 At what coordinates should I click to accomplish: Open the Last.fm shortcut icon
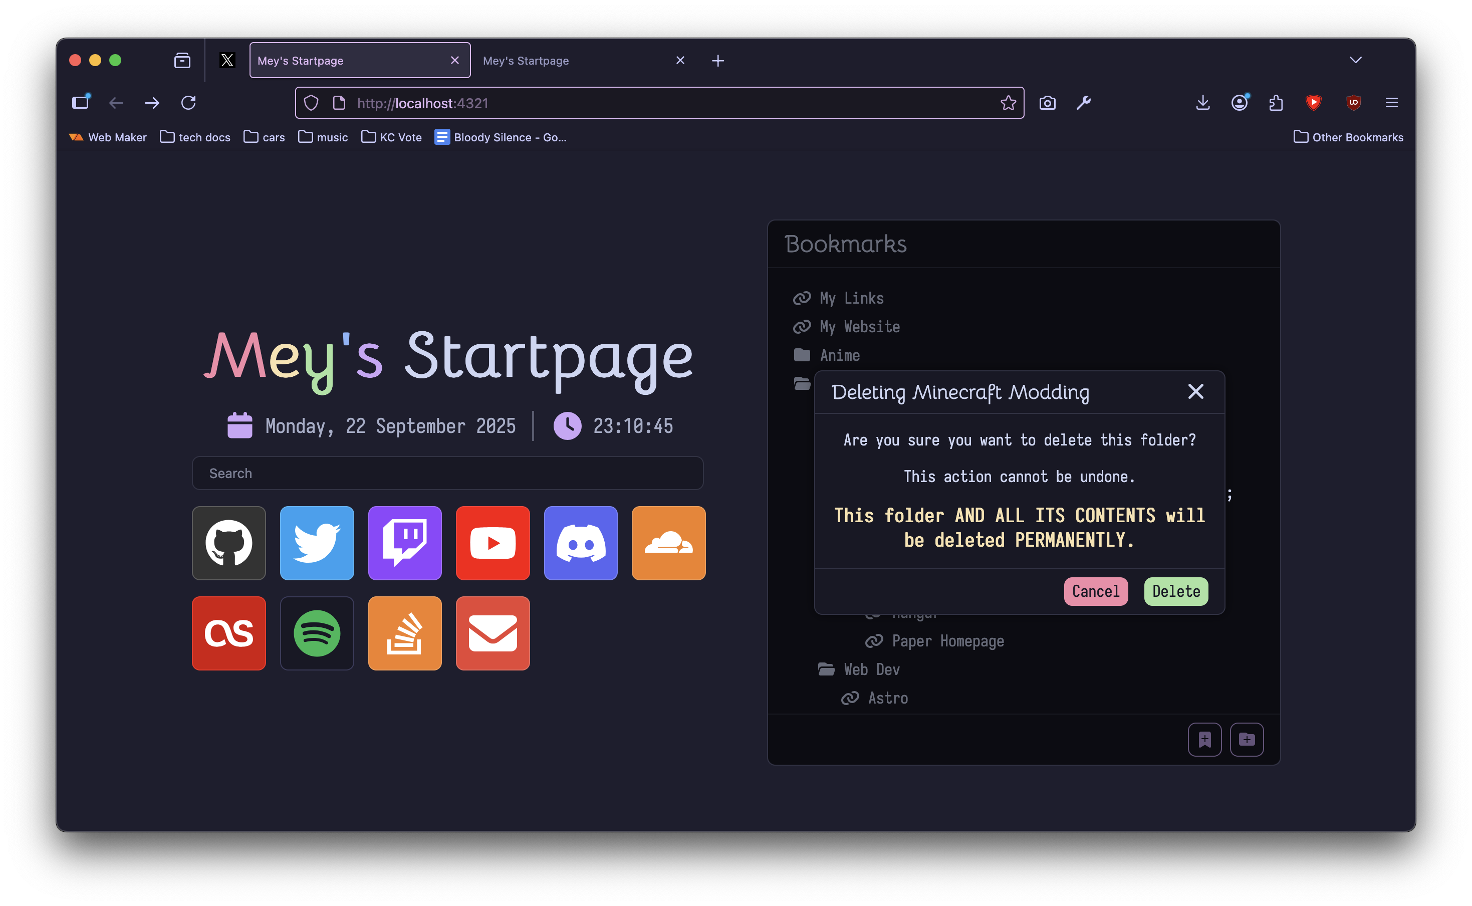pos(228,633)
